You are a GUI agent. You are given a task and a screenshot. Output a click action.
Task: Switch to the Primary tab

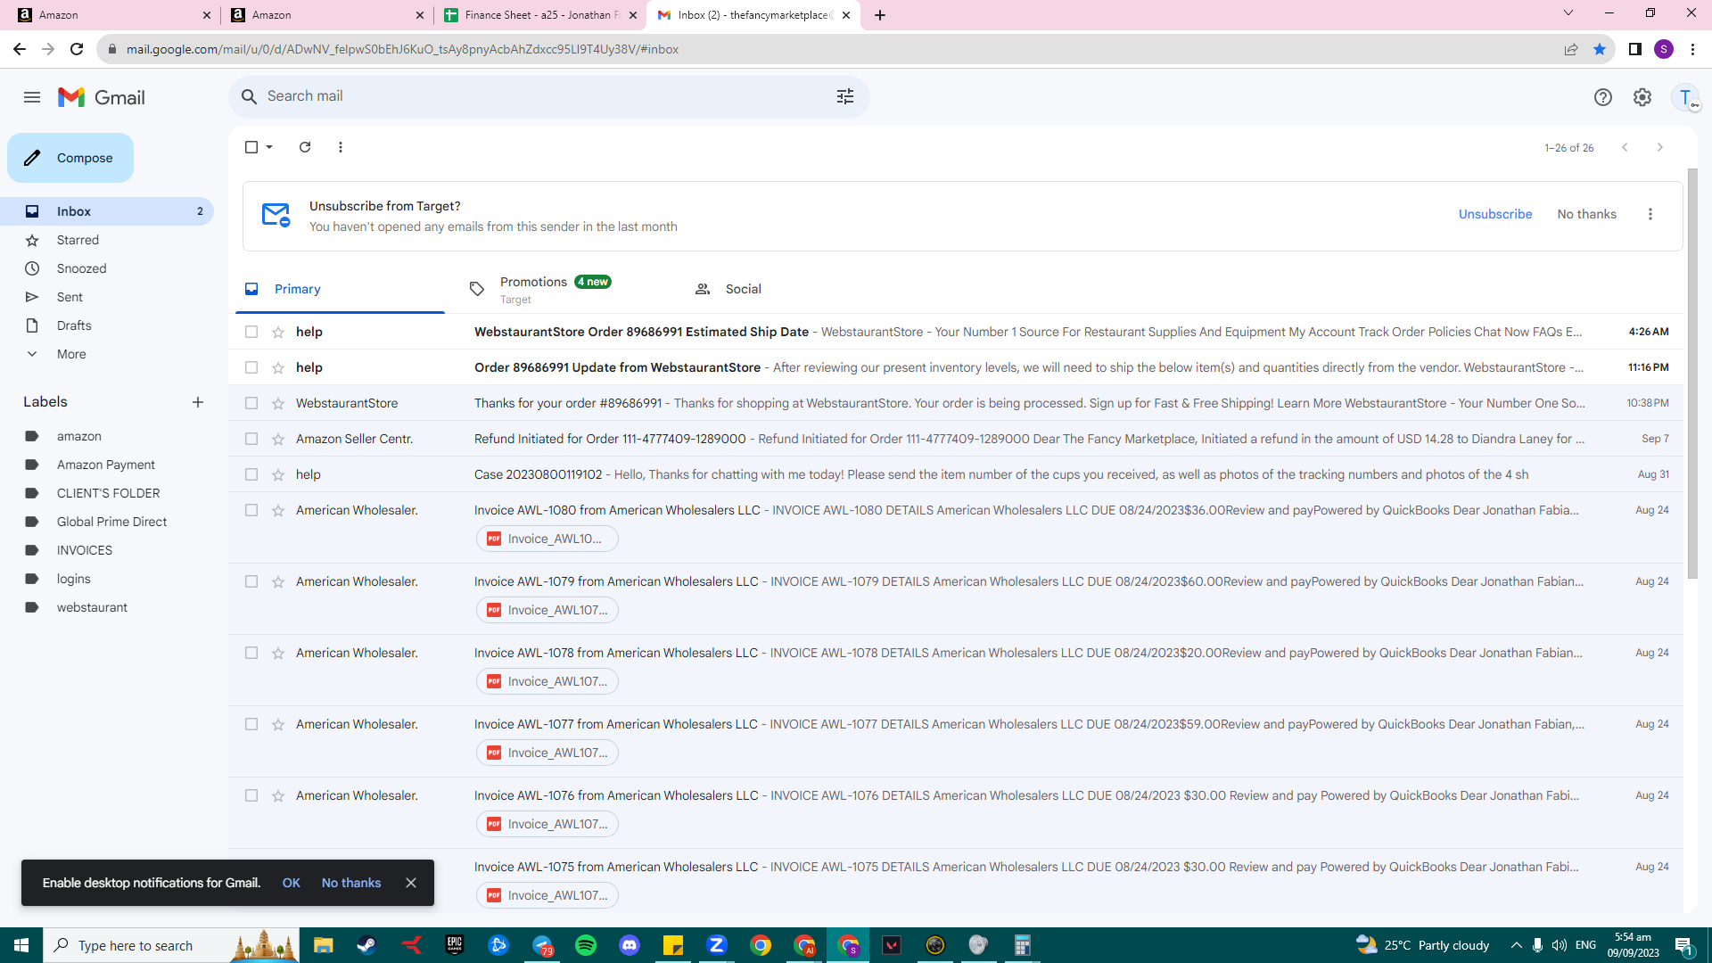coord(340,289)
